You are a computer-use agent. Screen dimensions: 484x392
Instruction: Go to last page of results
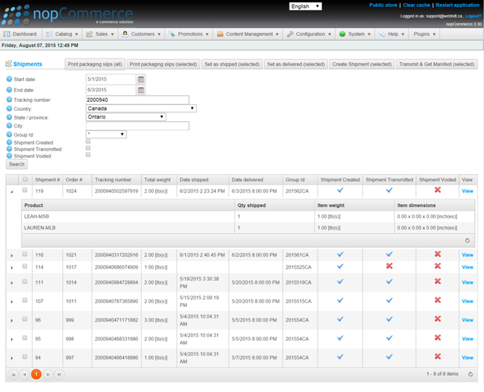tap(59, 375)
